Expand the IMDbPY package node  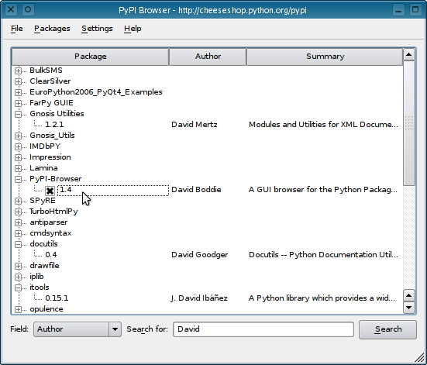pos(18,146)
